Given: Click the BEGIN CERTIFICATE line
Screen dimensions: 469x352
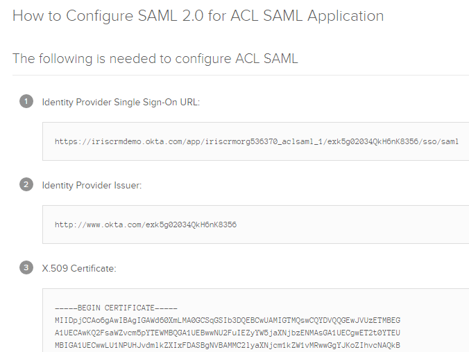Looking at the screenshot, I should pos(116,308).
